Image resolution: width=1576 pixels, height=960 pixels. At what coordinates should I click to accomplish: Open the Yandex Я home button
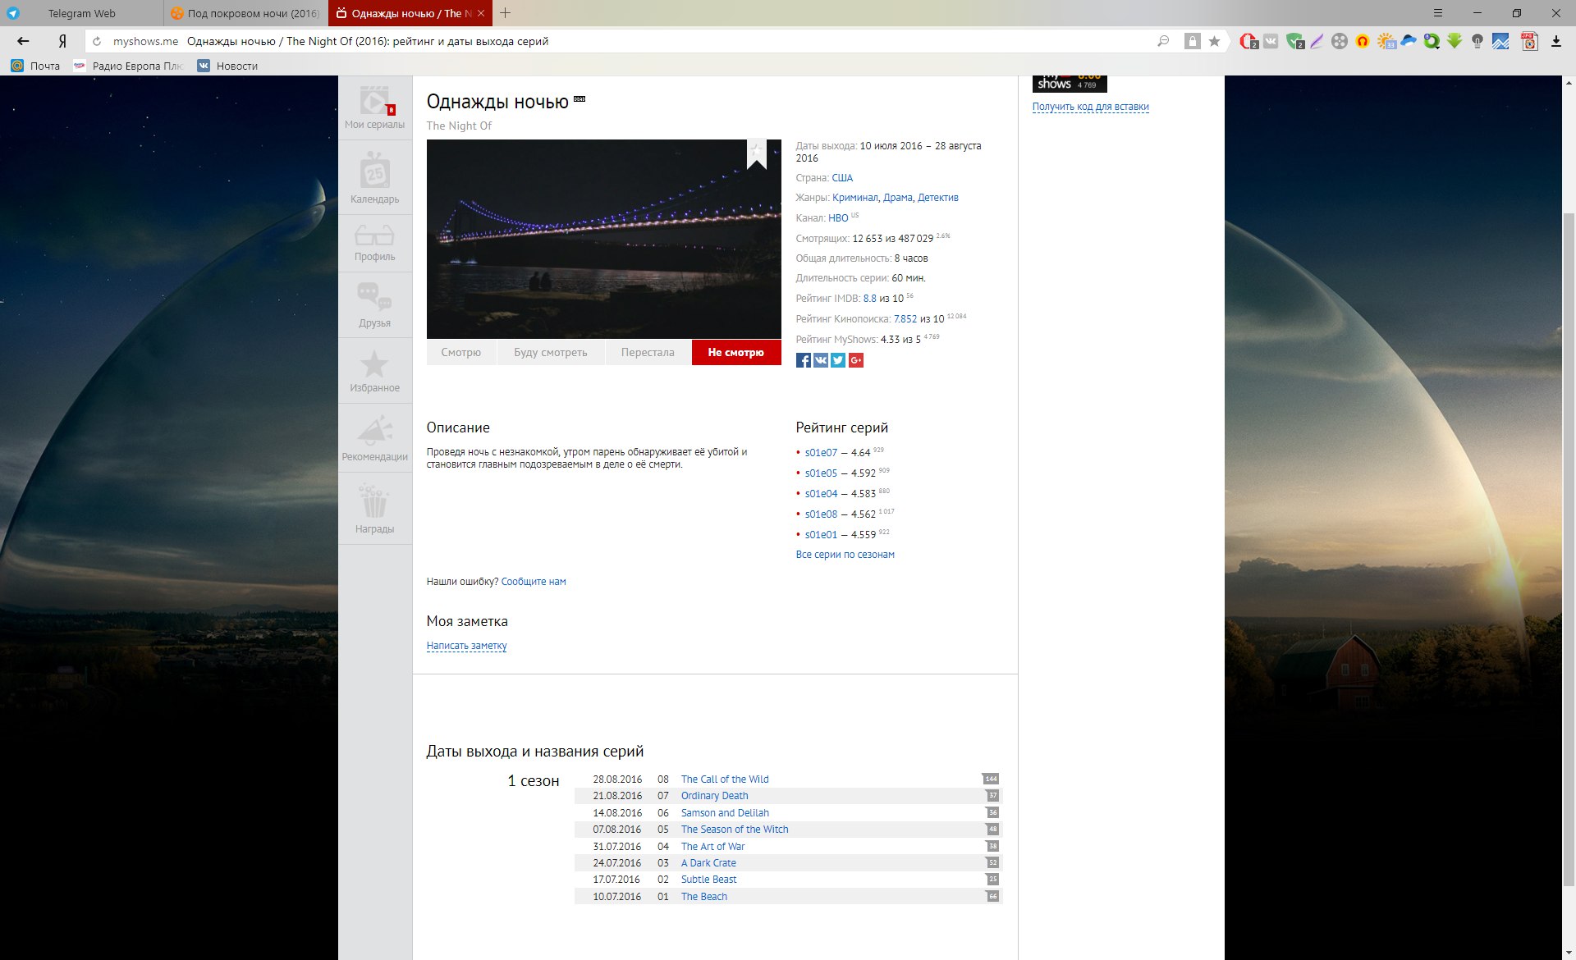(62, 41)
